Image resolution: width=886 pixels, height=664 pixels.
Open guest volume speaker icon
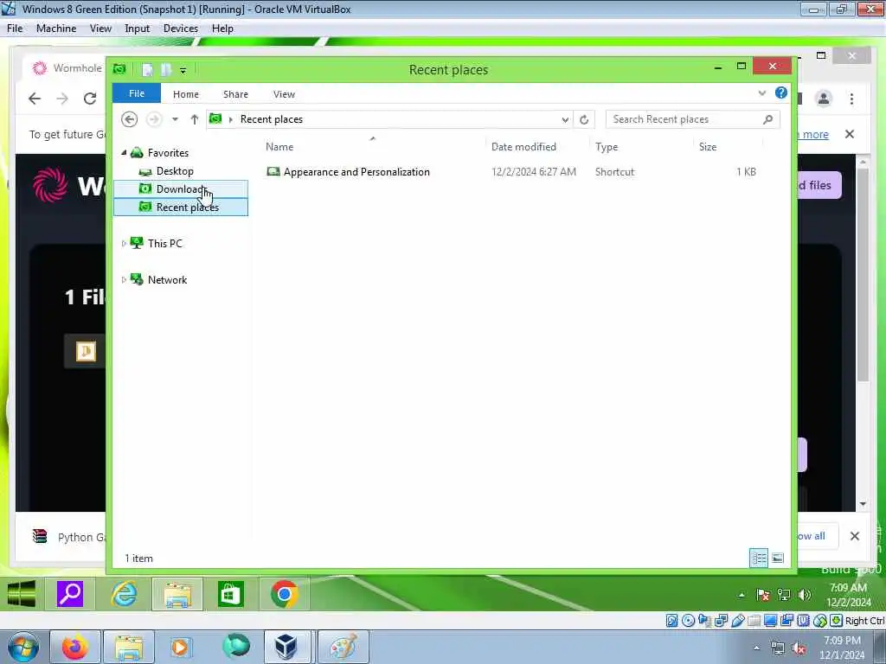805,595
